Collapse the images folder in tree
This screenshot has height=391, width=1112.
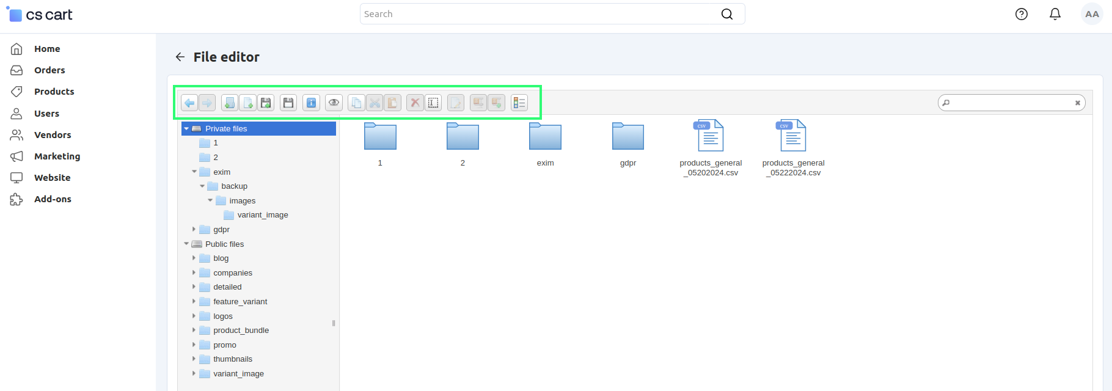[x=210, y=200]
